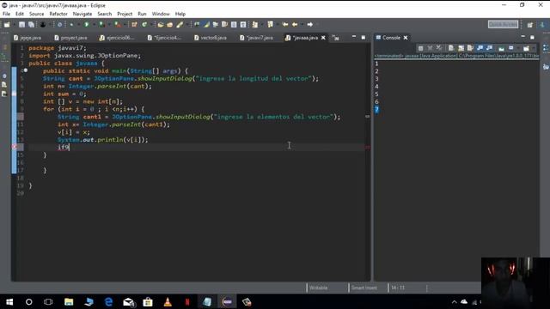The width and height of the screenshot is (550, 309).
Task: Minimize the editor area pane
Action: click(x=354, y=37)
